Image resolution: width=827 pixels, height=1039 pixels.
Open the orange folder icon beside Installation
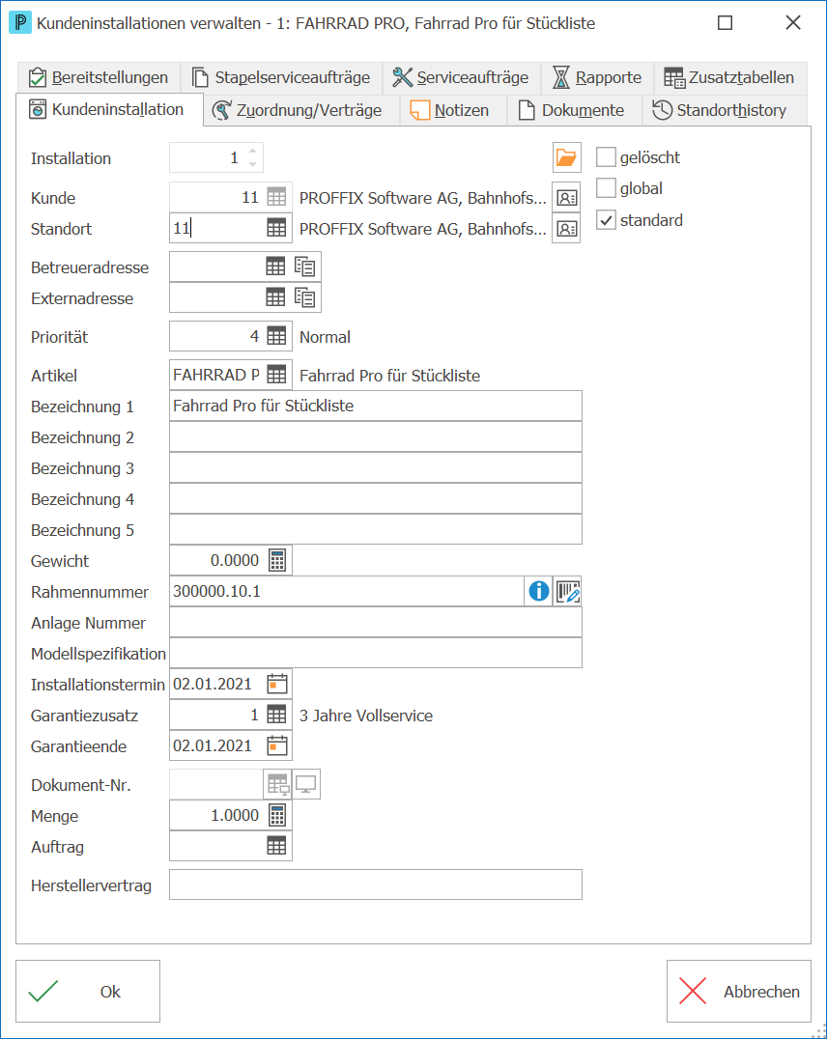click(566, 157)
